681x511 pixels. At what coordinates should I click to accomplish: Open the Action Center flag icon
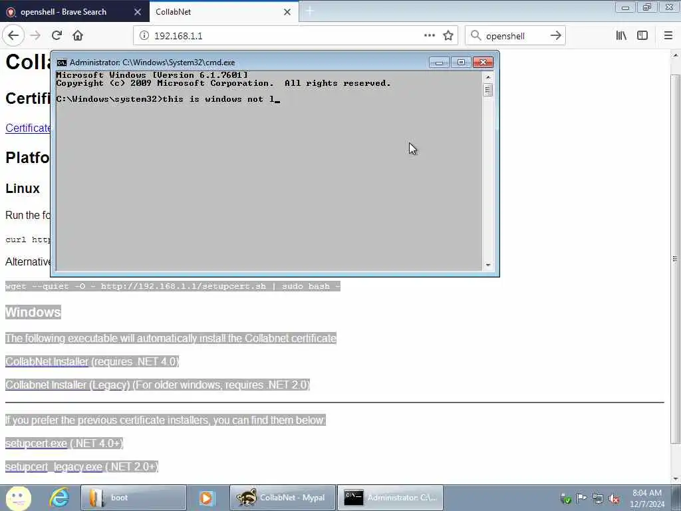click(x=581, y=498)
